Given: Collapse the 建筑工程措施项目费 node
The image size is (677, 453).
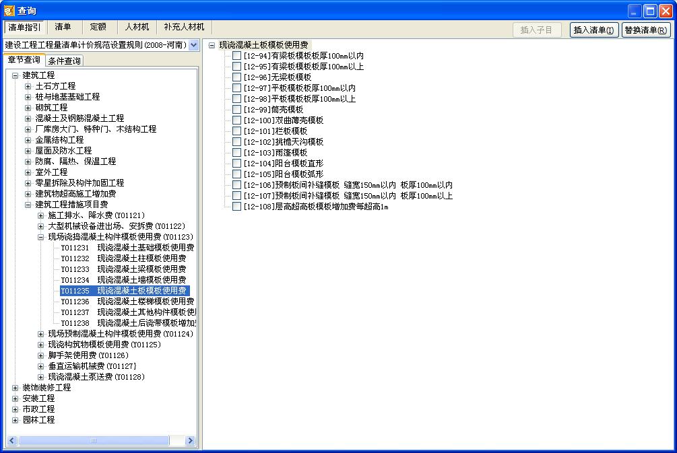Looking at the screenshot, I should [28, 205].
